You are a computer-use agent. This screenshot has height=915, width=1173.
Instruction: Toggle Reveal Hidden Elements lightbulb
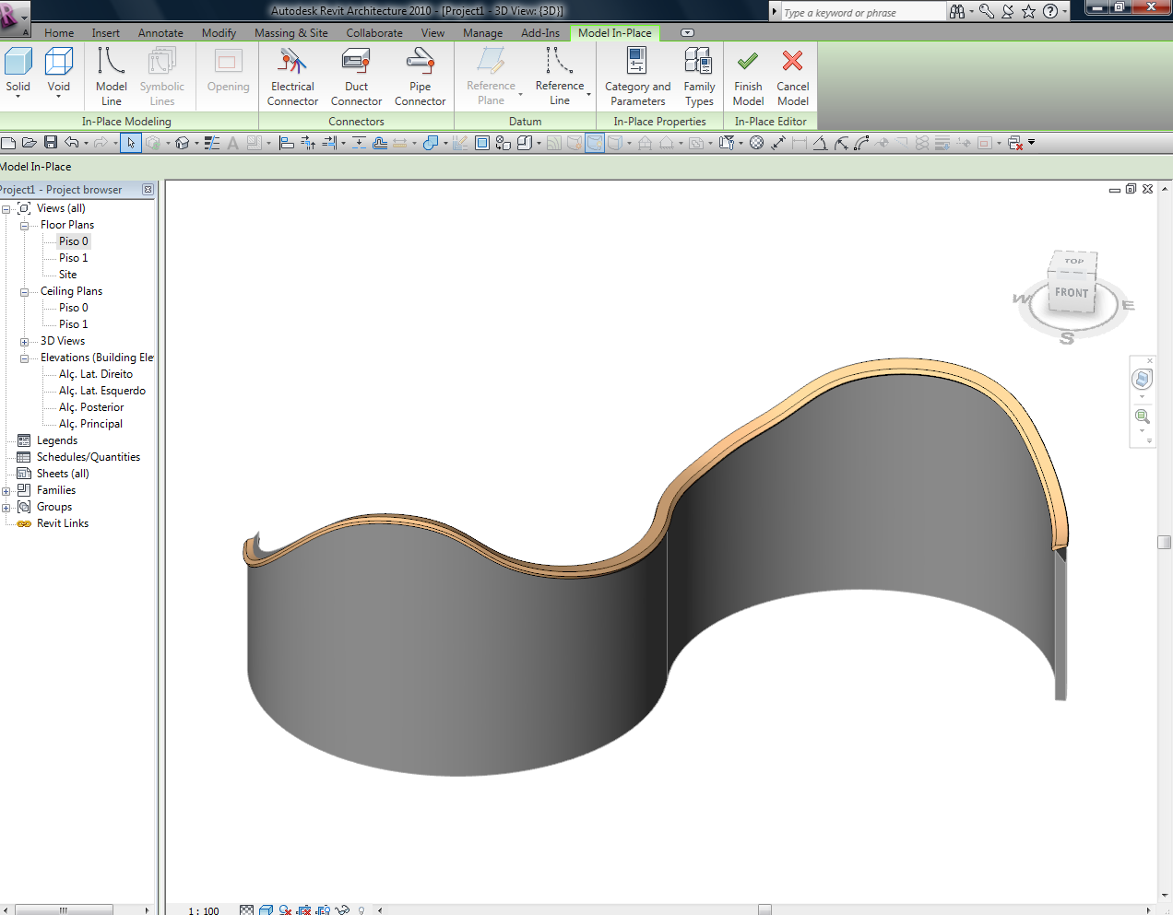pyautogui.click(x=361, y=910)
